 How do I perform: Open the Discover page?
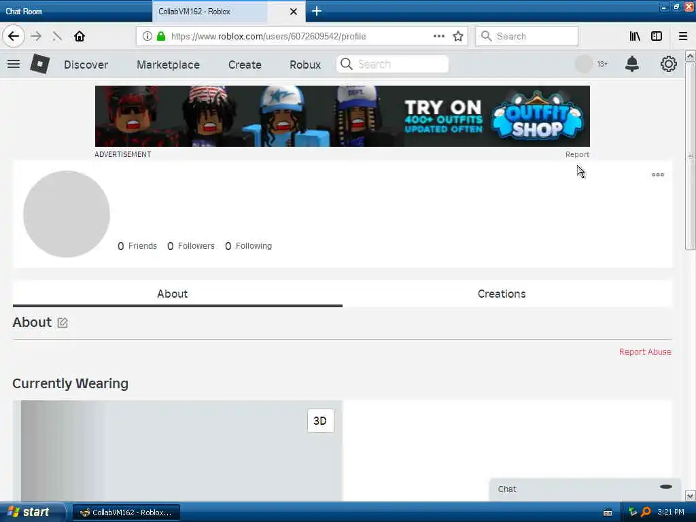pyautogui.click(x=86, y=65)
